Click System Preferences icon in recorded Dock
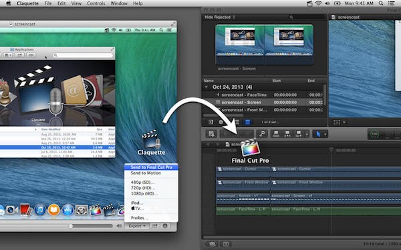 coord(82,210)
